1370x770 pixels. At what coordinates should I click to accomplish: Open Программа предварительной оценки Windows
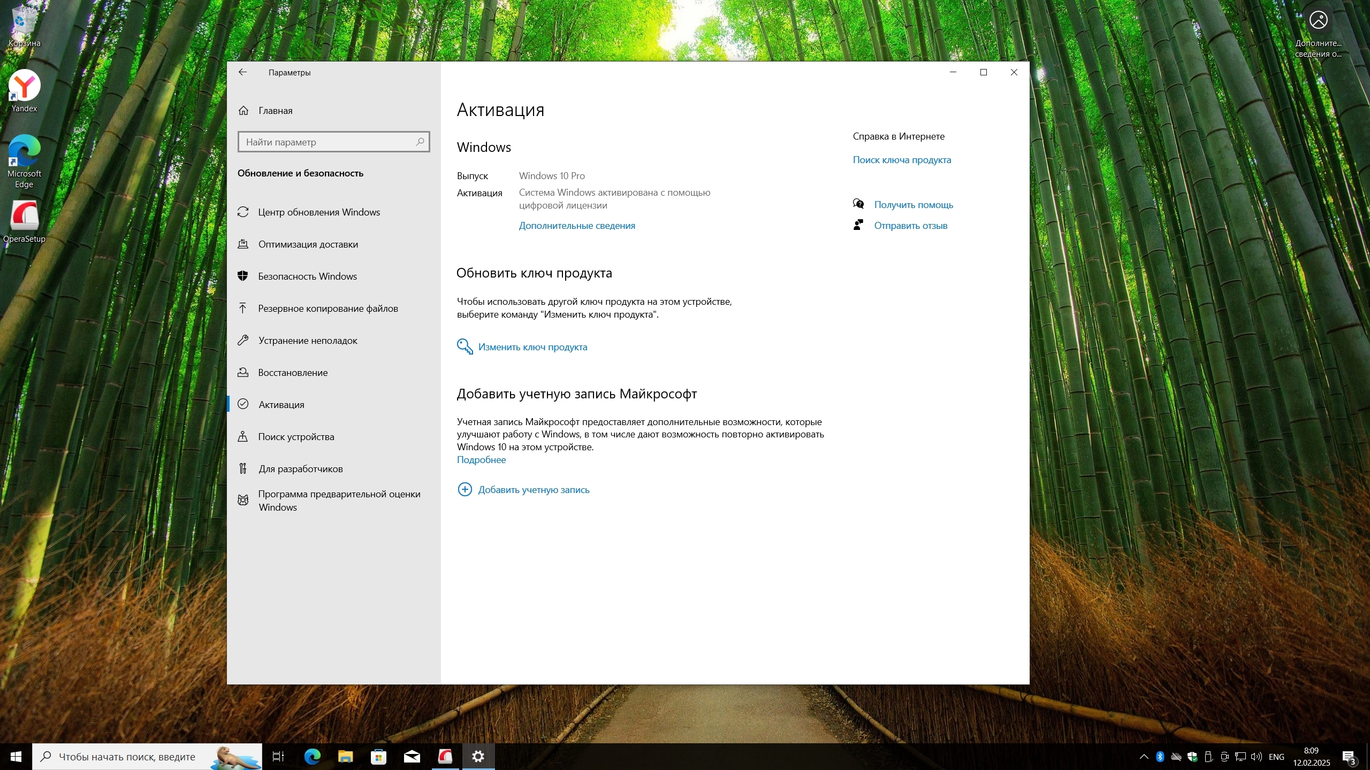[339, 500]
